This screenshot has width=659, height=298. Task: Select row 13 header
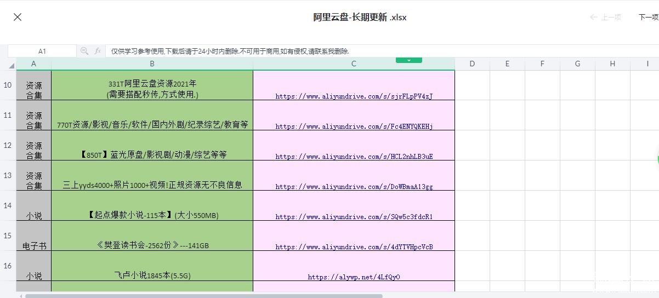pos(8,175)
